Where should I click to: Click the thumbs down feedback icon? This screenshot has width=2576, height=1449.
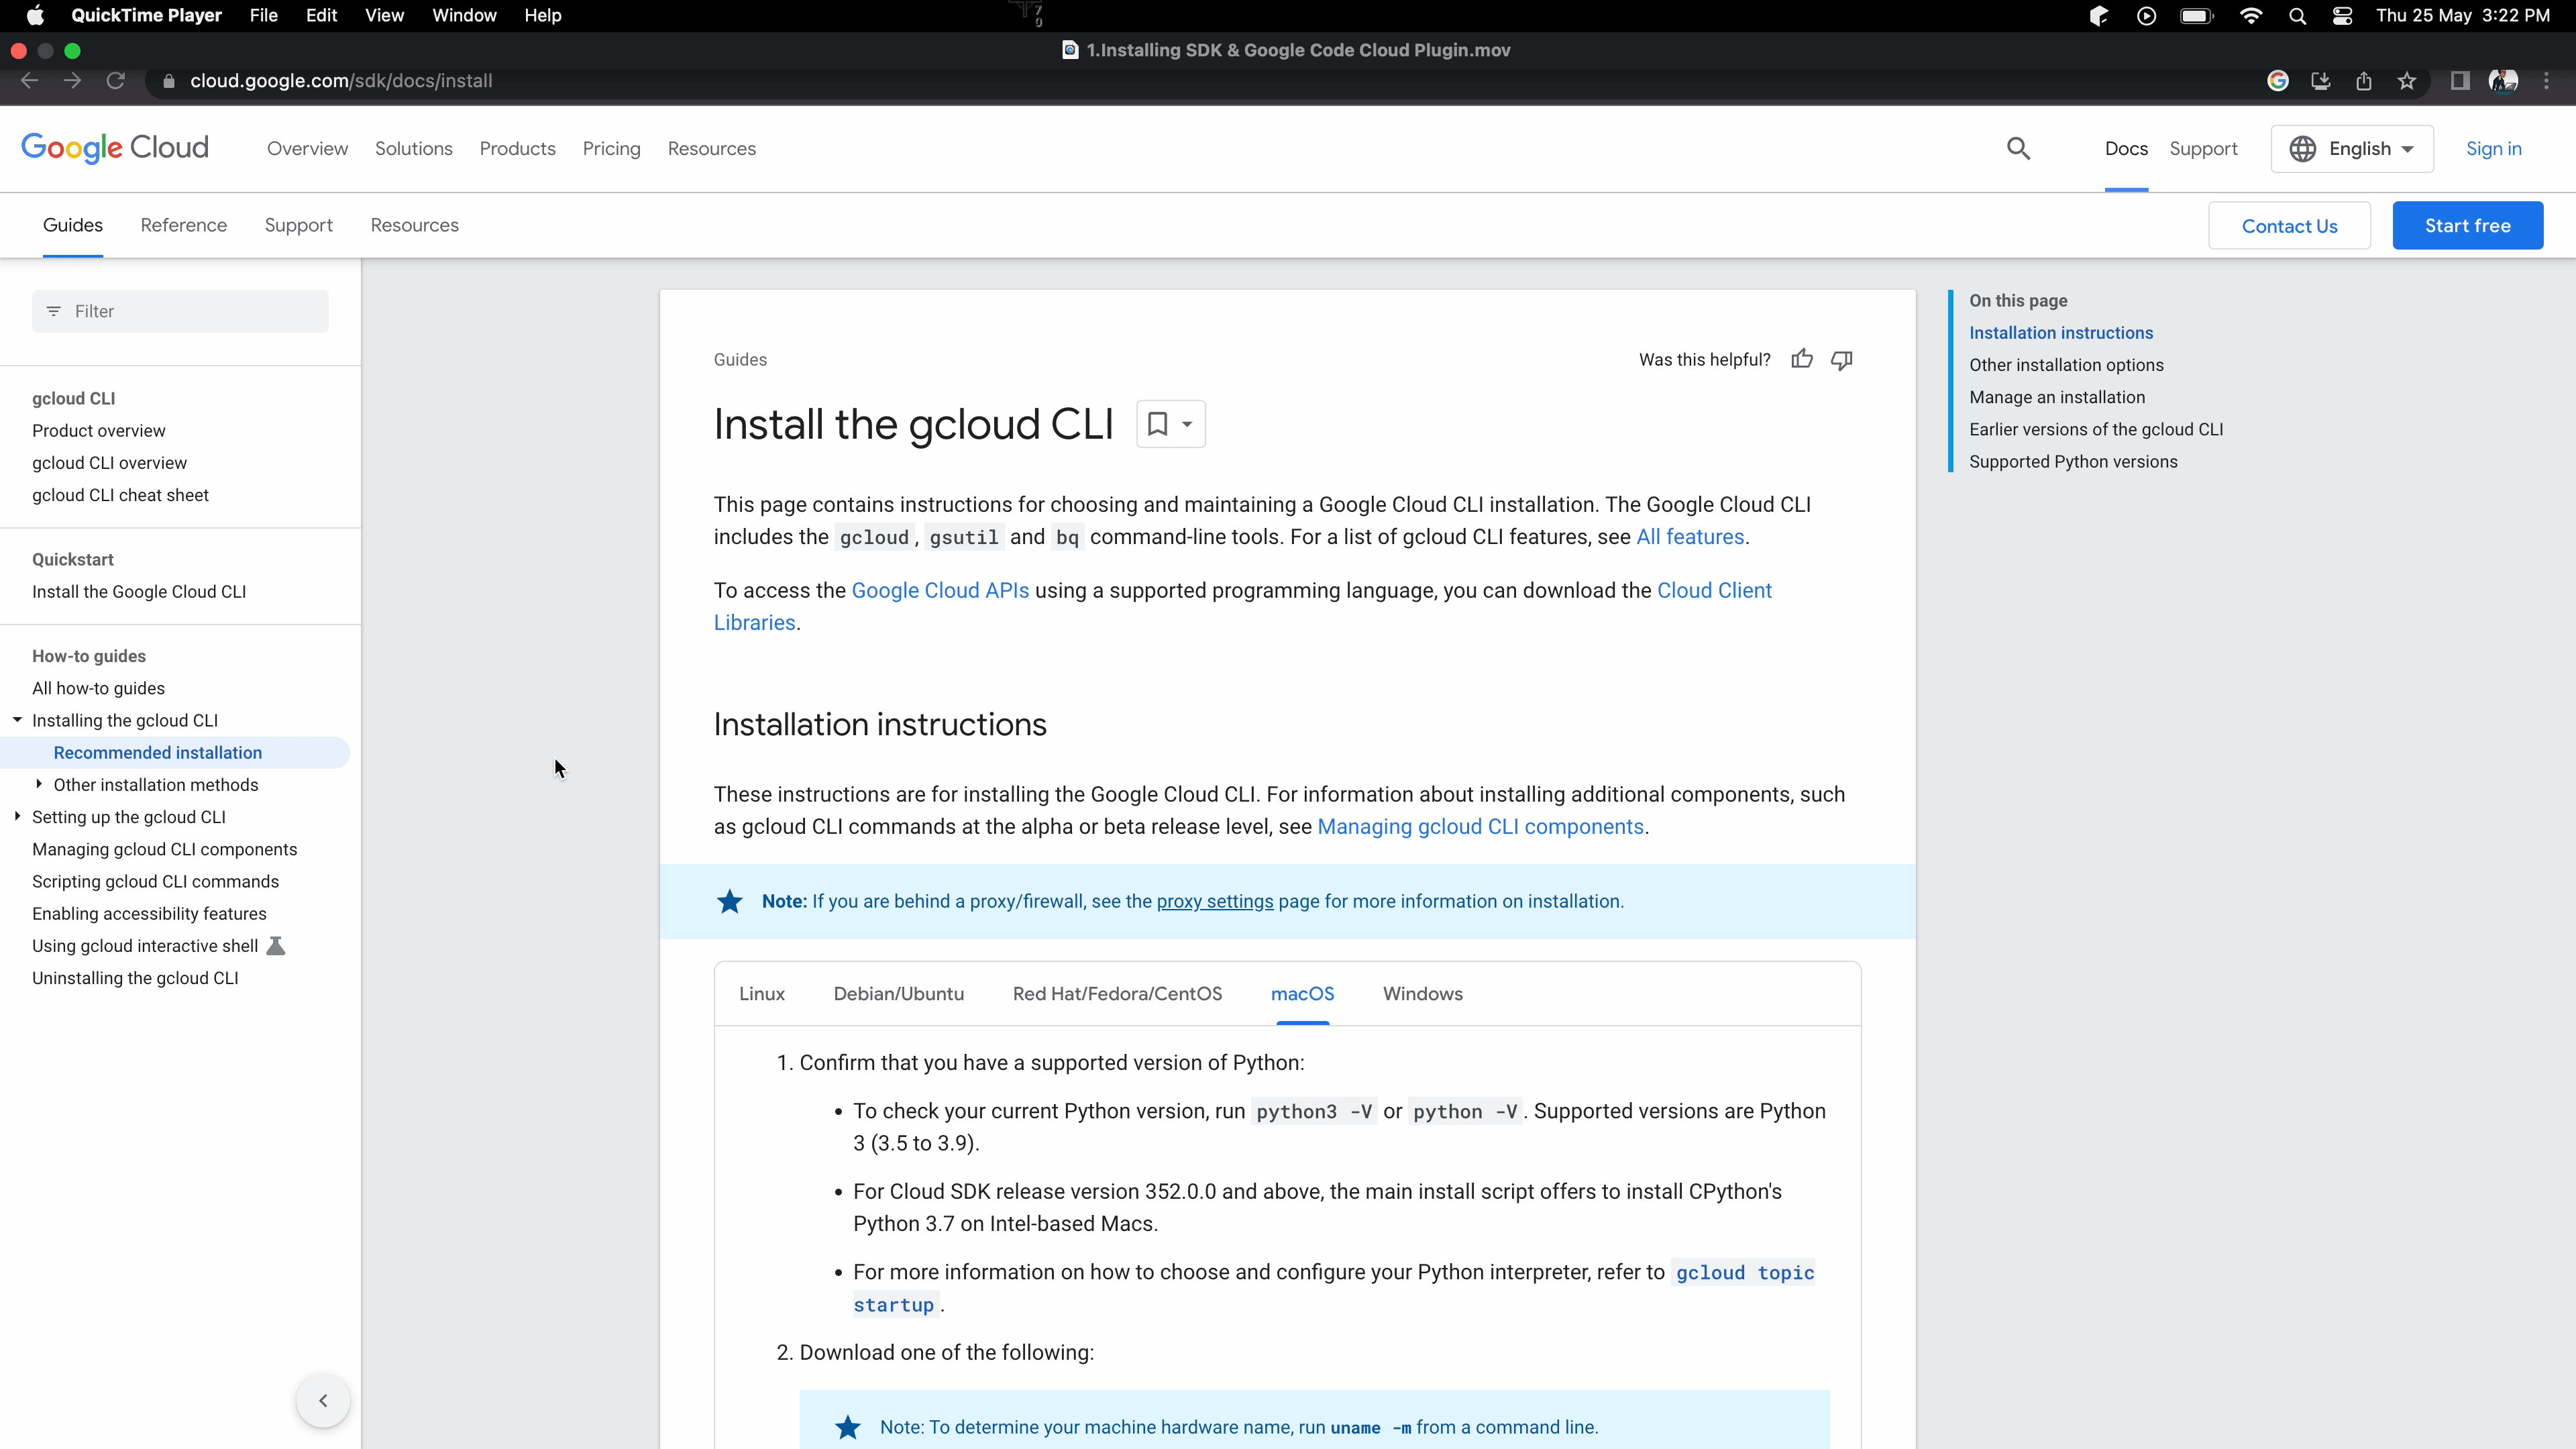(1842, 359)
